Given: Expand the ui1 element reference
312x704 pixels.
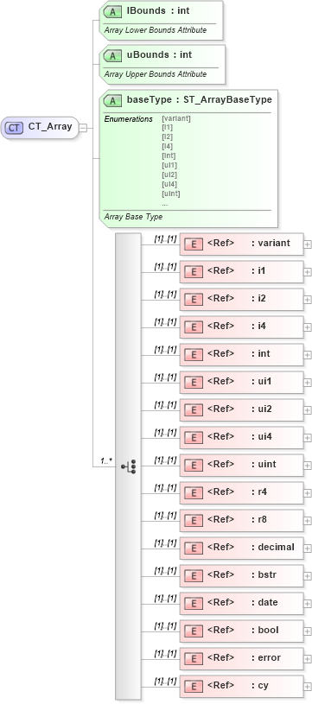Looking at the screenshot, I should 308,383.
